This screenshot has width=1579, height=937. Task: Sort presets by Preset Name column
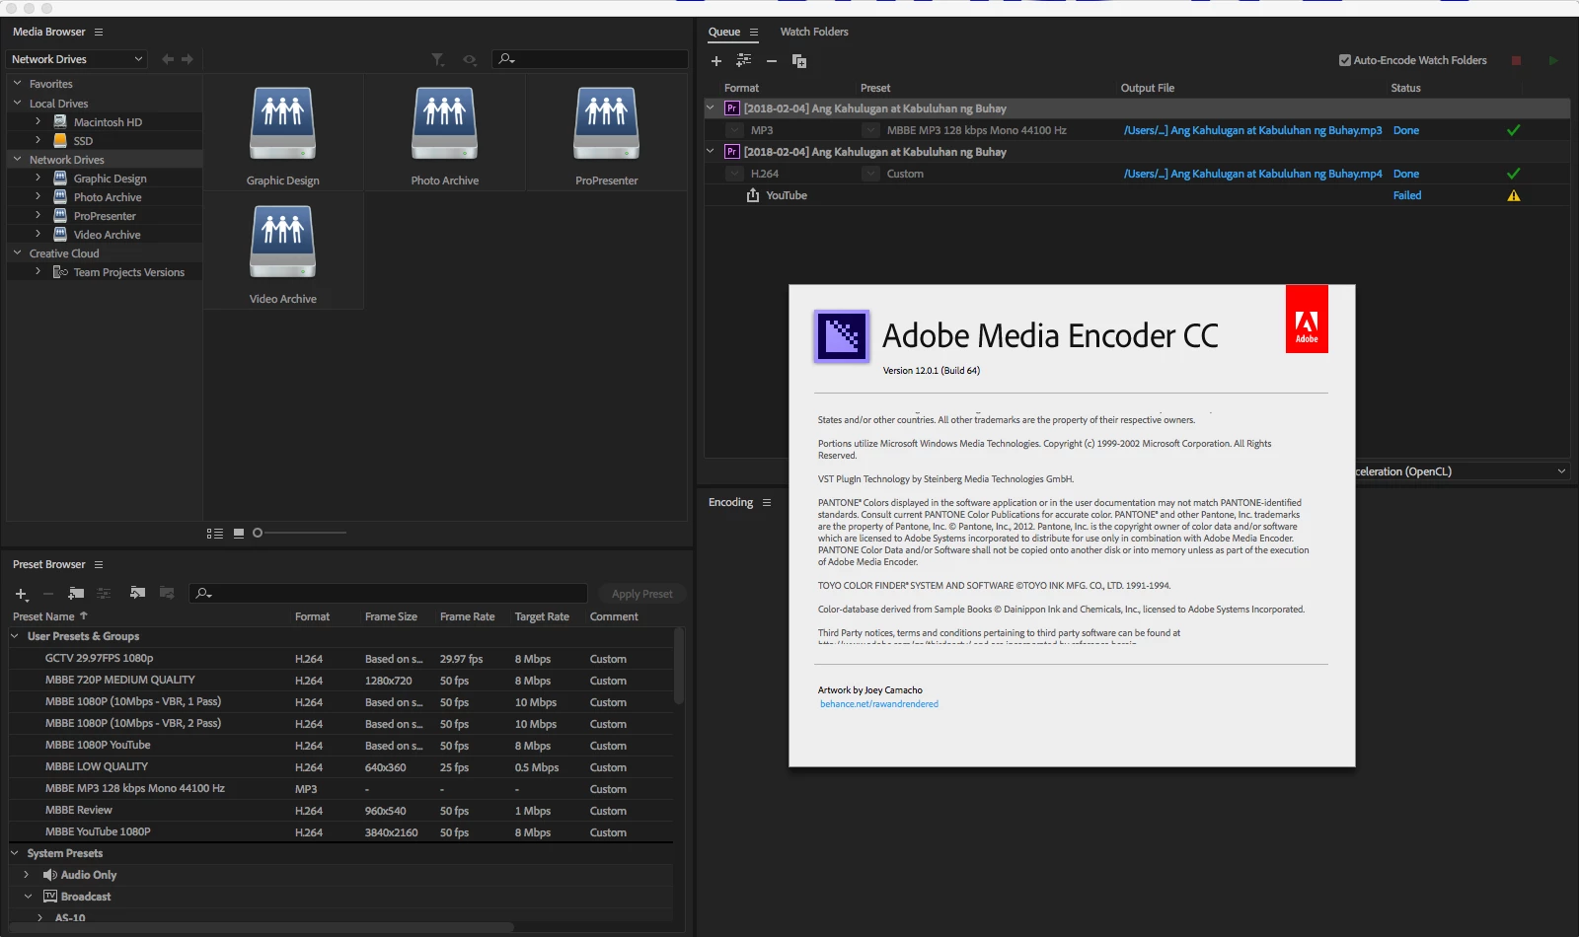point(50,616)
